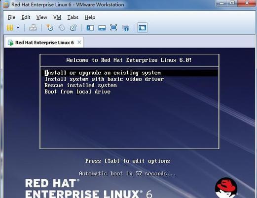Open the VM menu
Viewport: 257px width, 198px height.
[x=57, y=17]
